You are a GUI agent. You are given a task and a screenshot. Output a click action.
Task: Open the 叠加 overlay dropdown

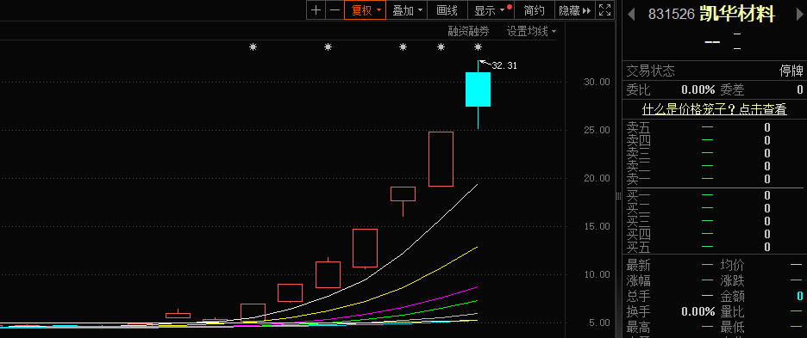407,10
